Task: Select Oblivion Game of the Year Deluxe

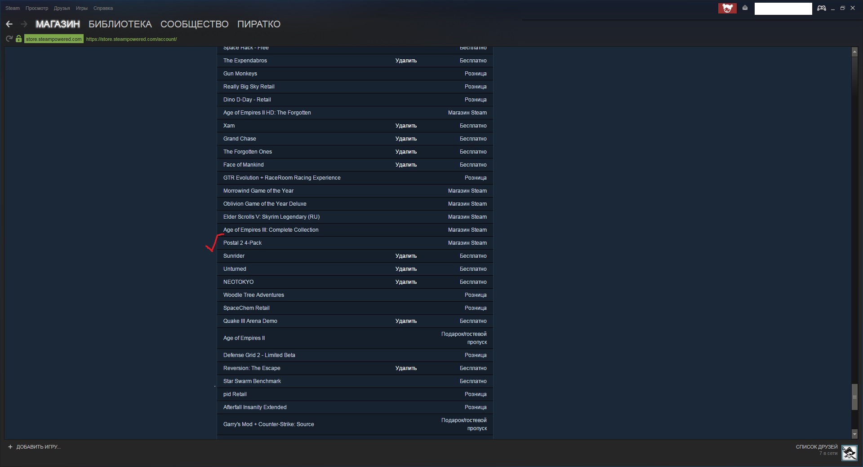Action: [x=265, y=204]
